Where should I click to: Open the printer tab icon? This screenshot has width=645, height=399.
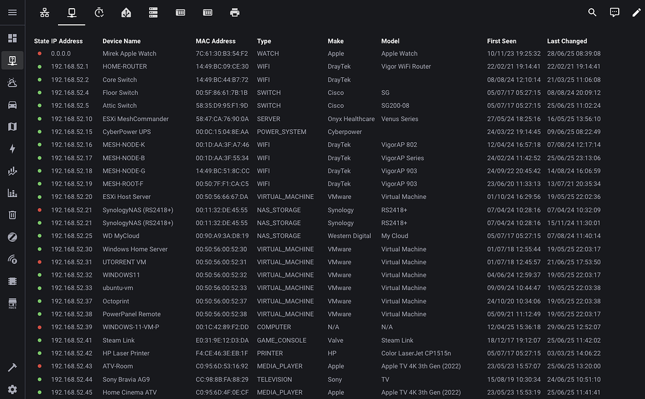coord(234,12)
